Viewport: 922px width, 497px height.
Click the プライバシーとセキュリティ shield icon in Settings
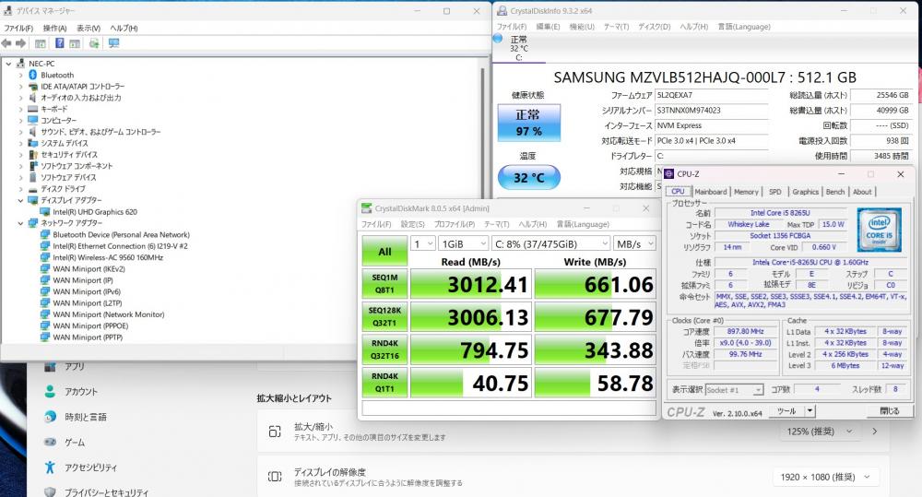click(x=50, y=491)
